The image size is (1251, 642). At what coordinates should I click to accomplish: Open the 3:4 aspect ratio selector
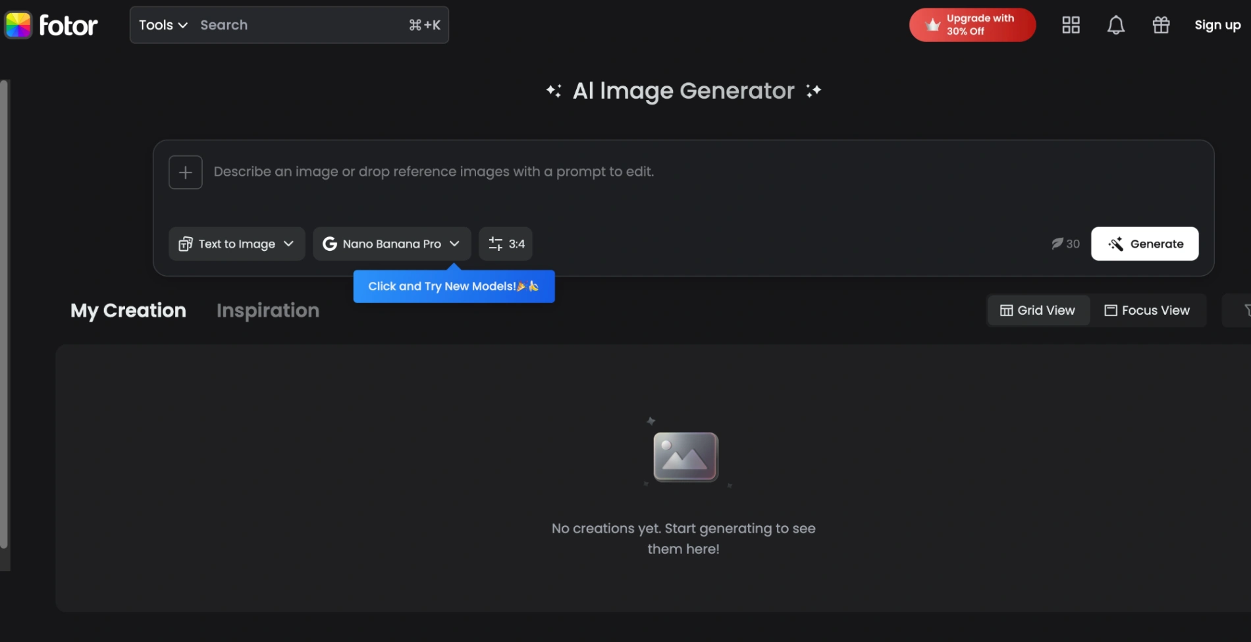tap(506, 244)
